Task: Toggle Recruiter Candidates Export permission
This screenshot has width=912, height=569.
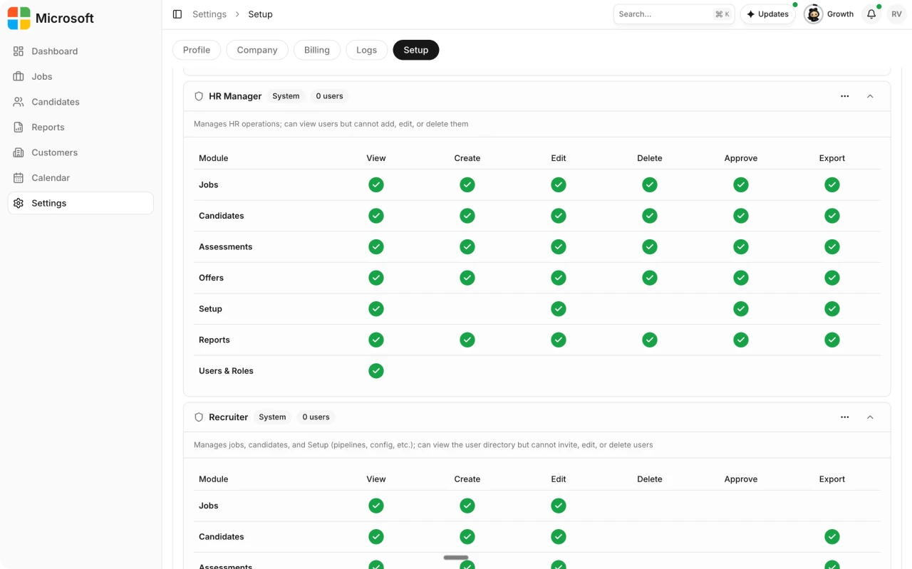Action: (832, 537)
